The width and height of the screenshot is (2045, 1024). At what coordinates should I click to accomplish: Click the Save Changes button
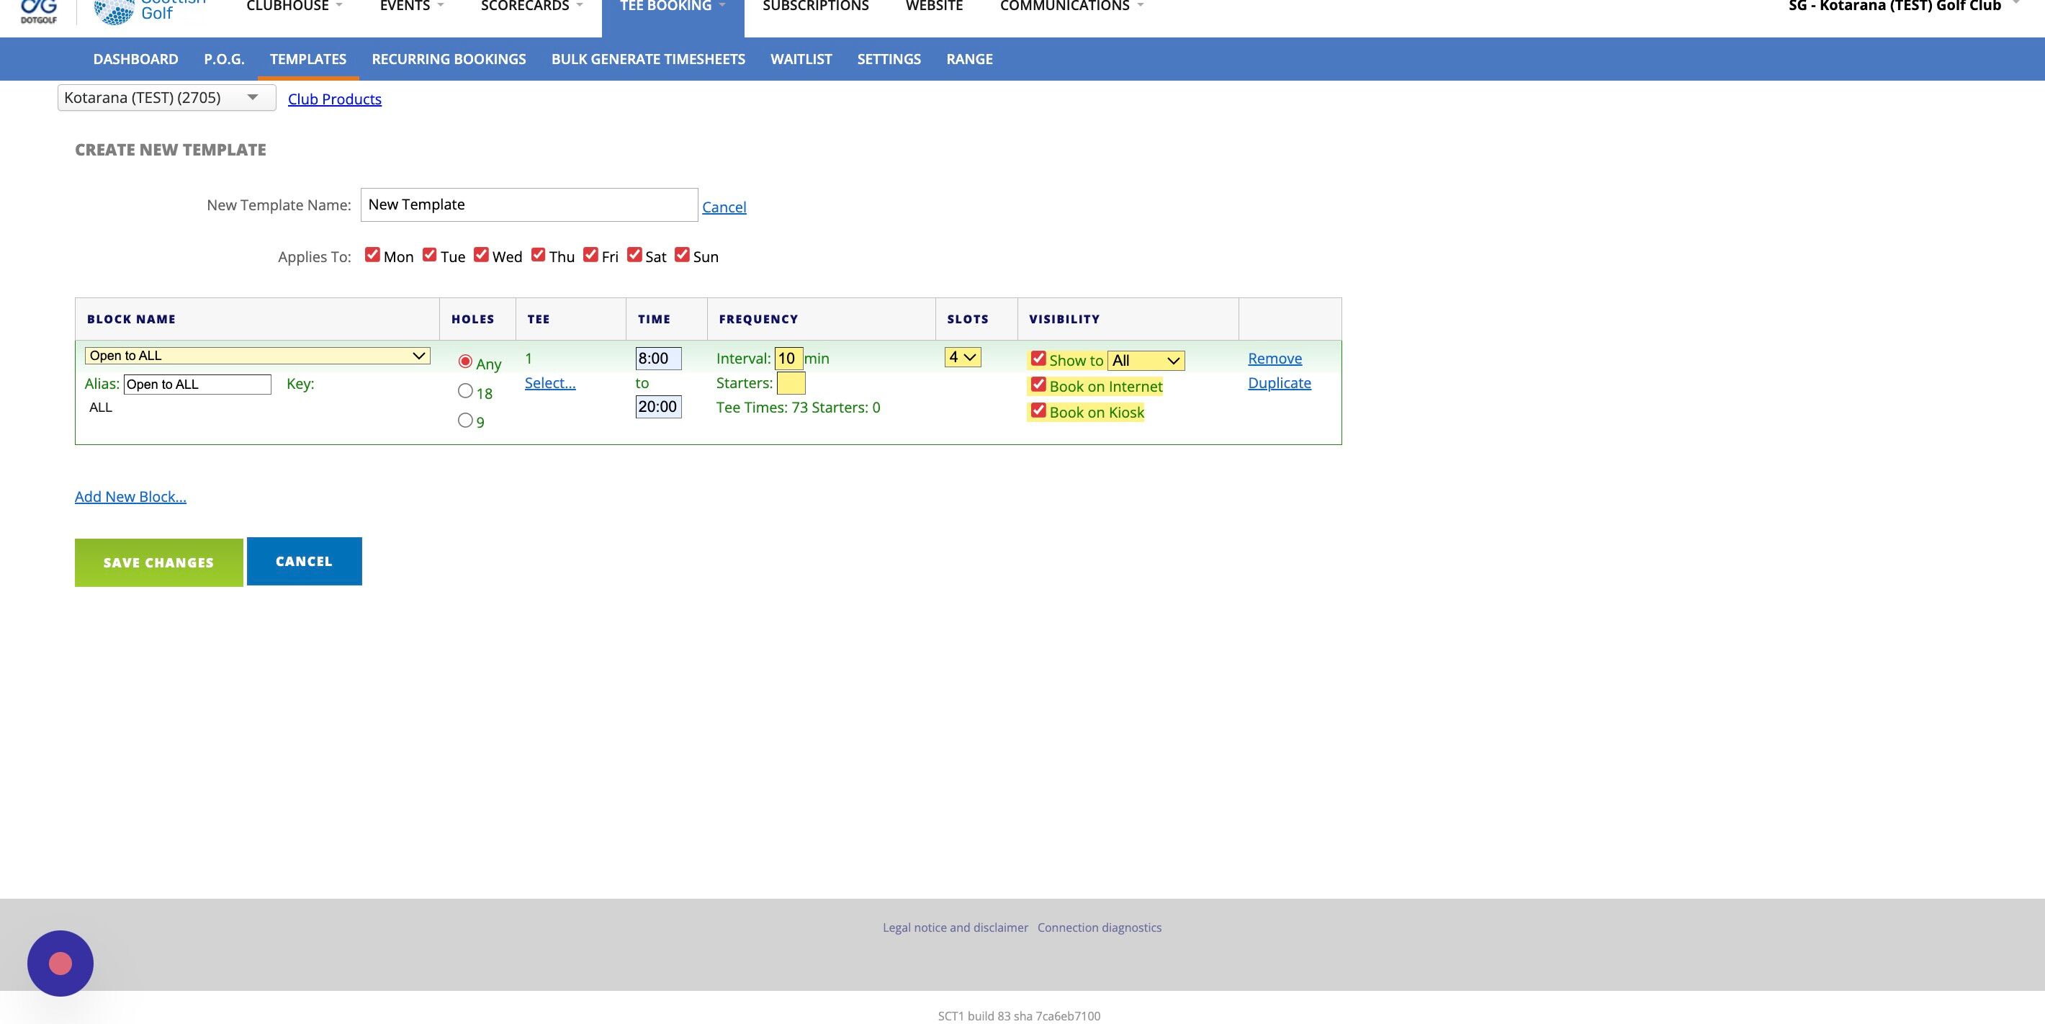(158, 562)
